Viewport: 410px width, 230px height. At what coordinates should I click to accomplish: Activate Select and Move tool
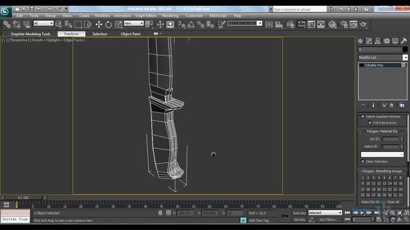99,24
